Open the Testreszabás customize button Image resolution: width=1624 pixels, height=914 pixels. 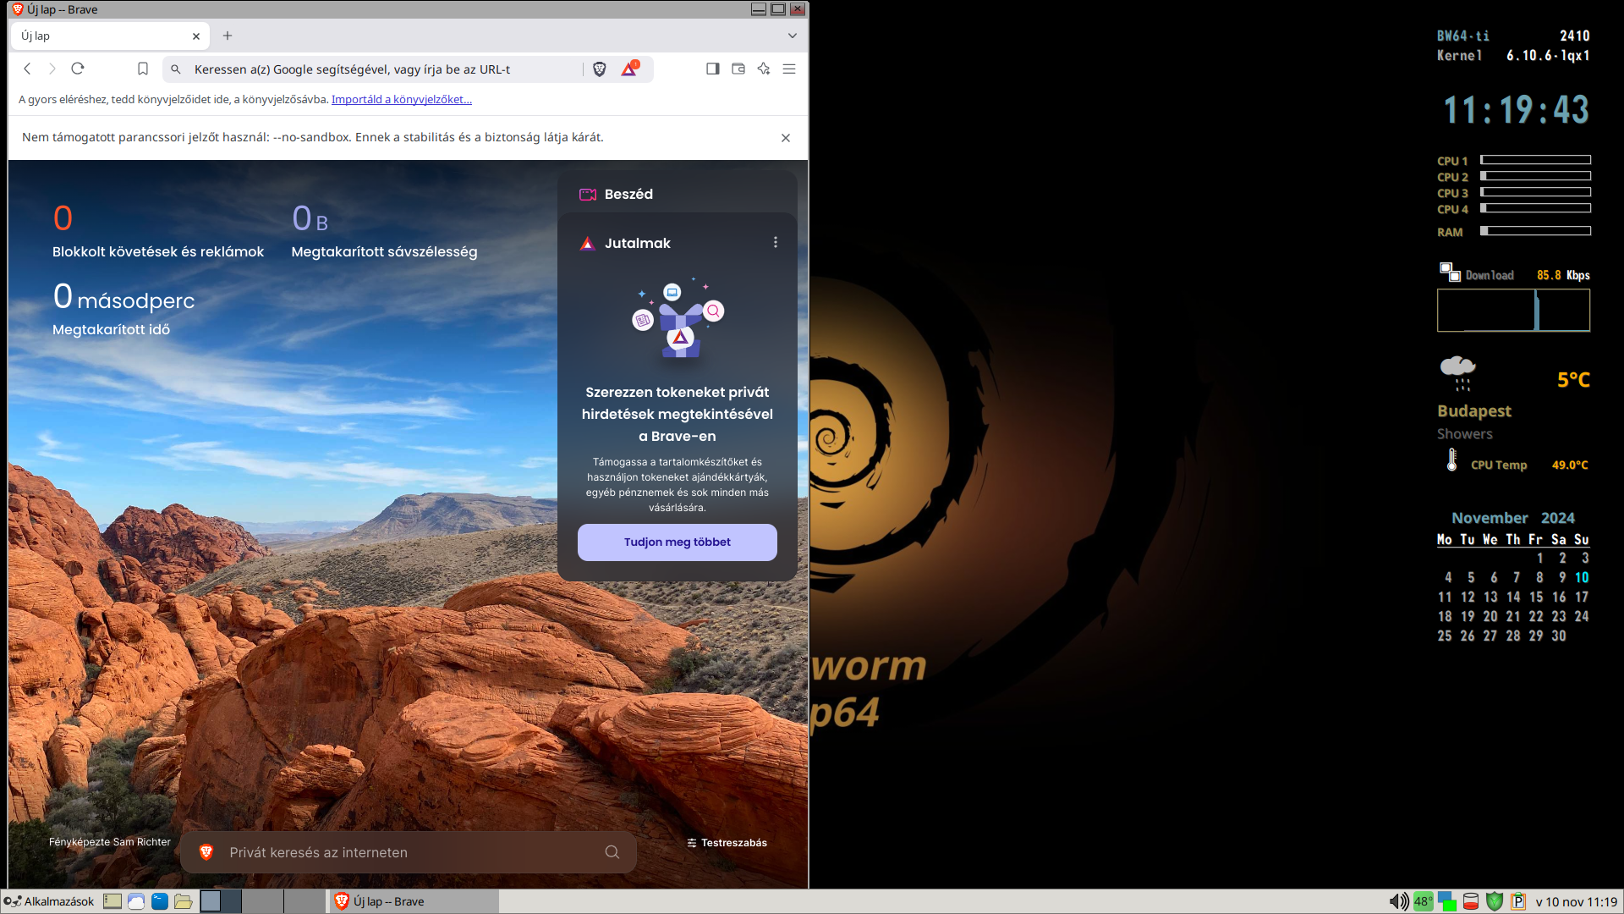(x=727, y=843)
